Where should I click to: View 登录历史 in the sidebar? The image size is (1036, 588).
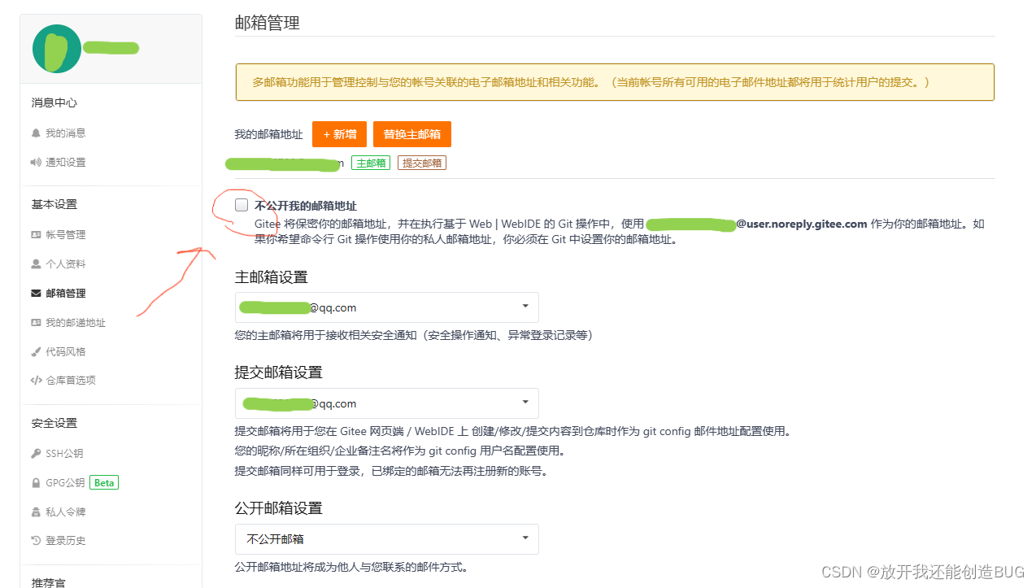[x=65, y=540]
